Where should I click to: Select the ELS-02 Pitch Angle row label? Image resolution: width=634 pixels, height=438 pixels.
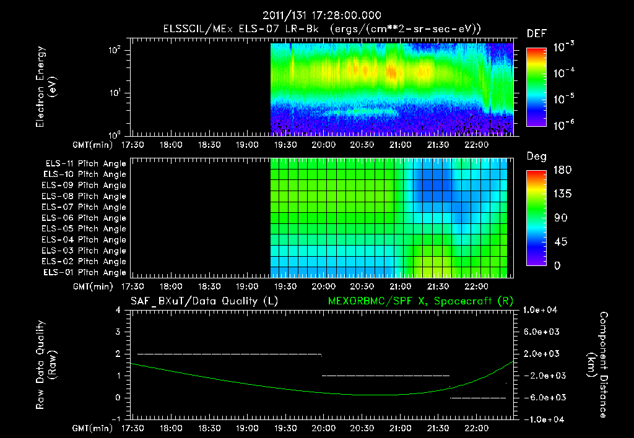click(x=84, y=262)
